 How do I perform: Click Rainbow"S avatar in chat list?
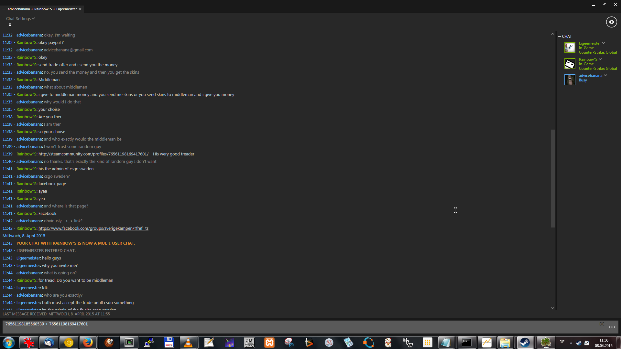pyautogui.click(x=570, y=64)
